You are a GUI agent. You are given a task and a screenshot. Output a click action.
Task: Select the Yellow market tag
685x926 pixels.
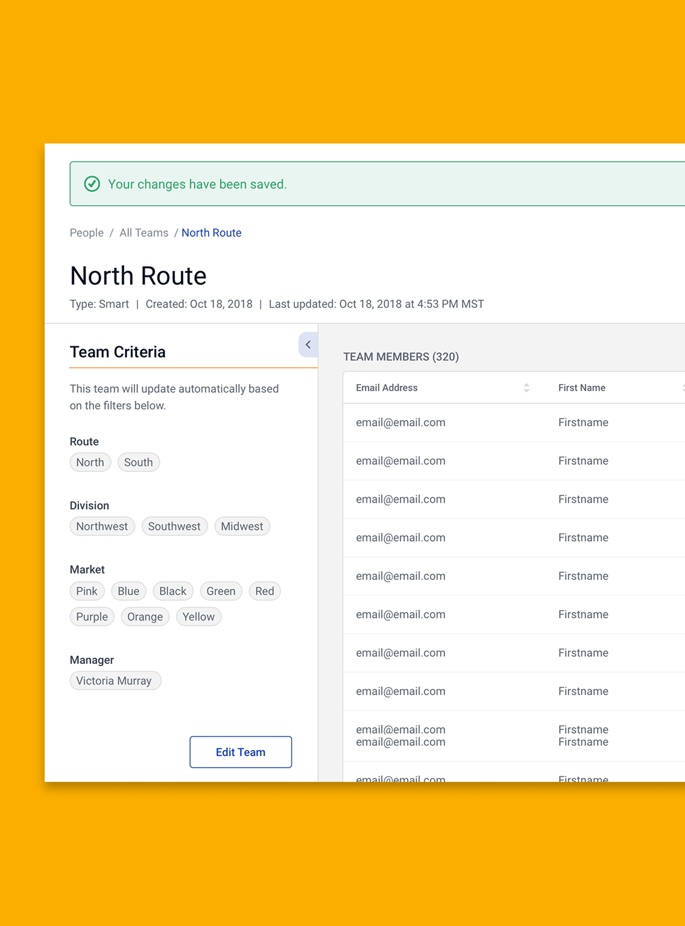click(x=199, y=617)
